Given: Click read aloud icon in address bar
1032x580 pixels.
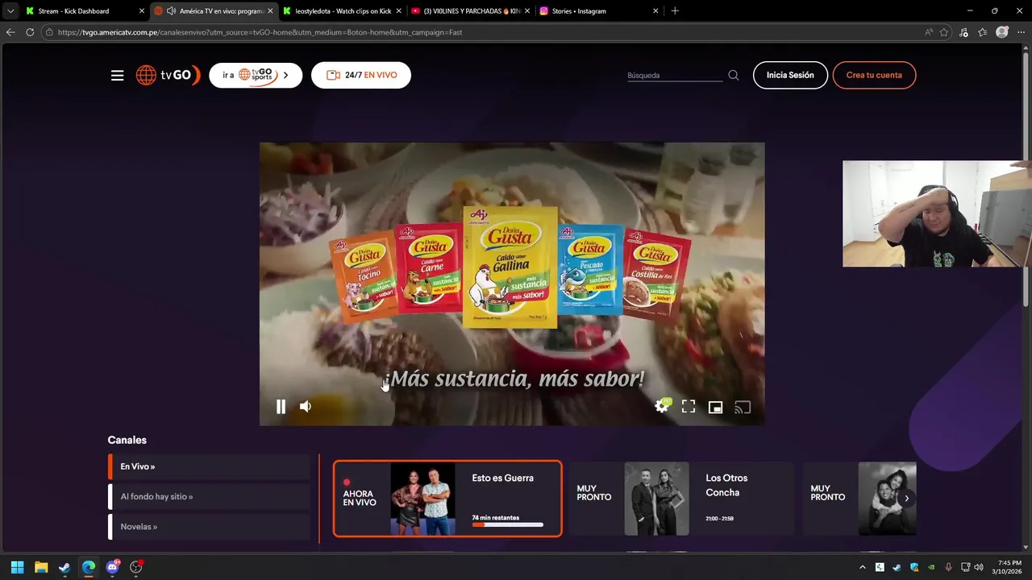Looking at the screenshot, I should tap(929, 32).
